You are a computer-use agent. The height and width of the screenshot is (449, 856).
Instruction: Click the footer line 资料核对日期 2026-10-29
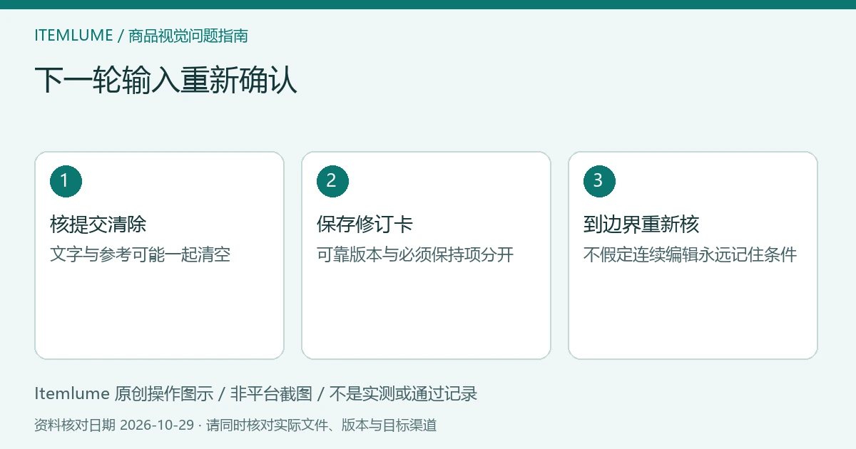[114, 425]
